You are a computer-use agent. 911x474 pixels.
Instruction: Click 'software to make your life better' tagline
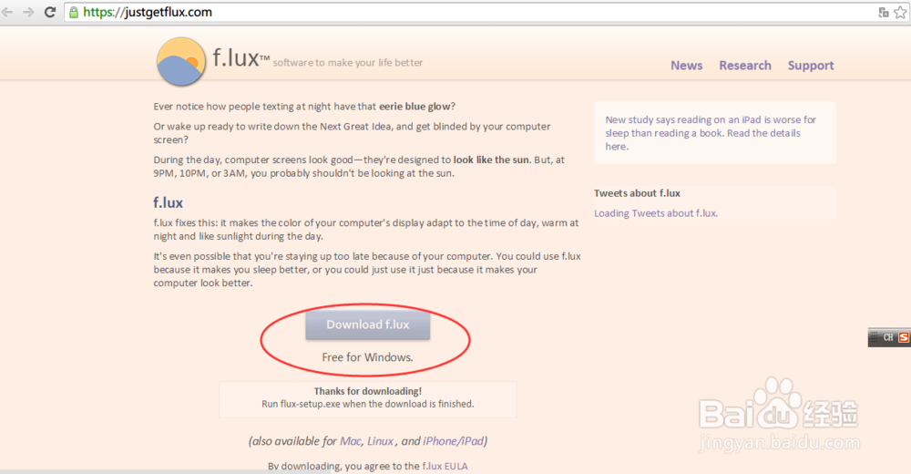coord(348,63)
